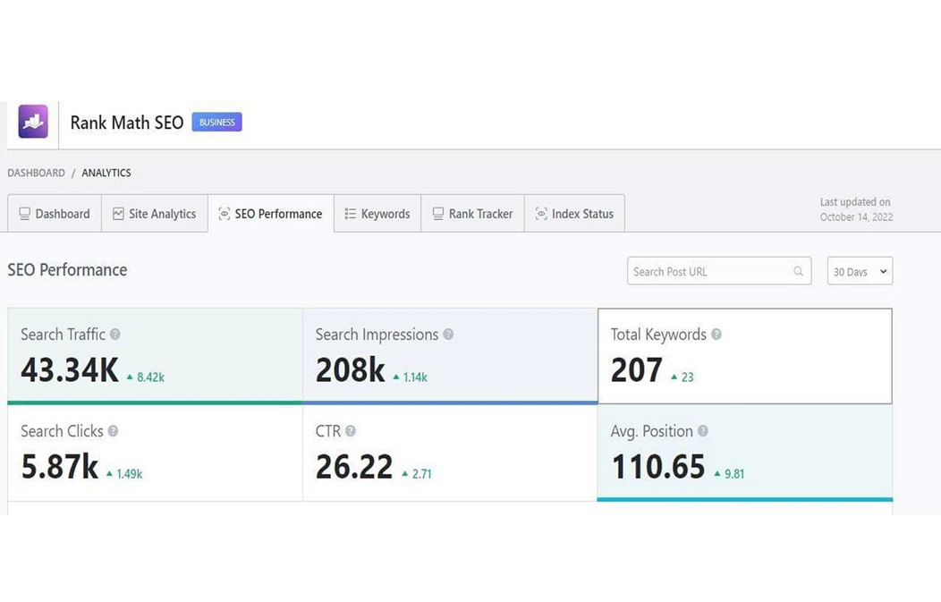Open the Dashboard tab
Viewport: 941px width, 602px height.
[55, 214]
